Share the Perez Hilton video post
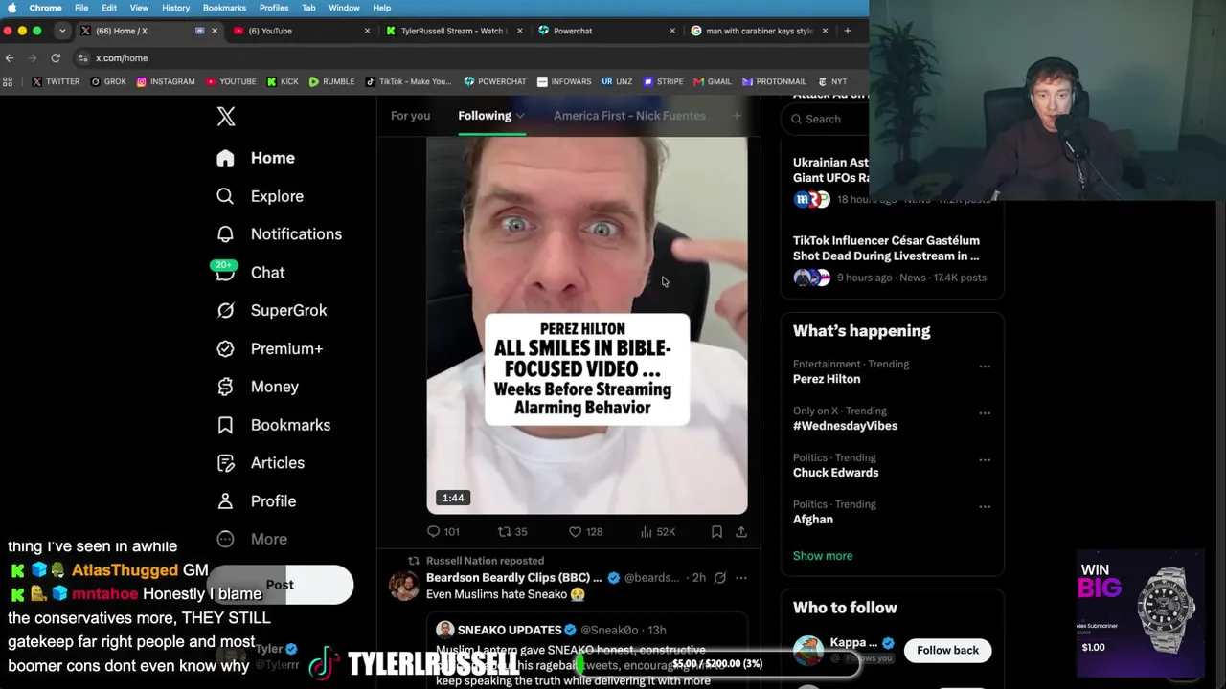The width and height of the screenshot is (1226, 689). coord(740,532)
